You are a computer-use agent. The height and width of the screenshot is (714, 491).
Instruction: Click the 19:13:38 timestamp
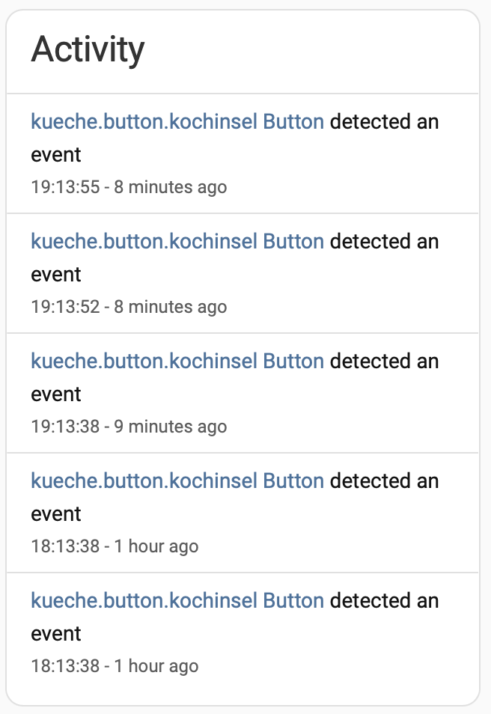[65, 427]
